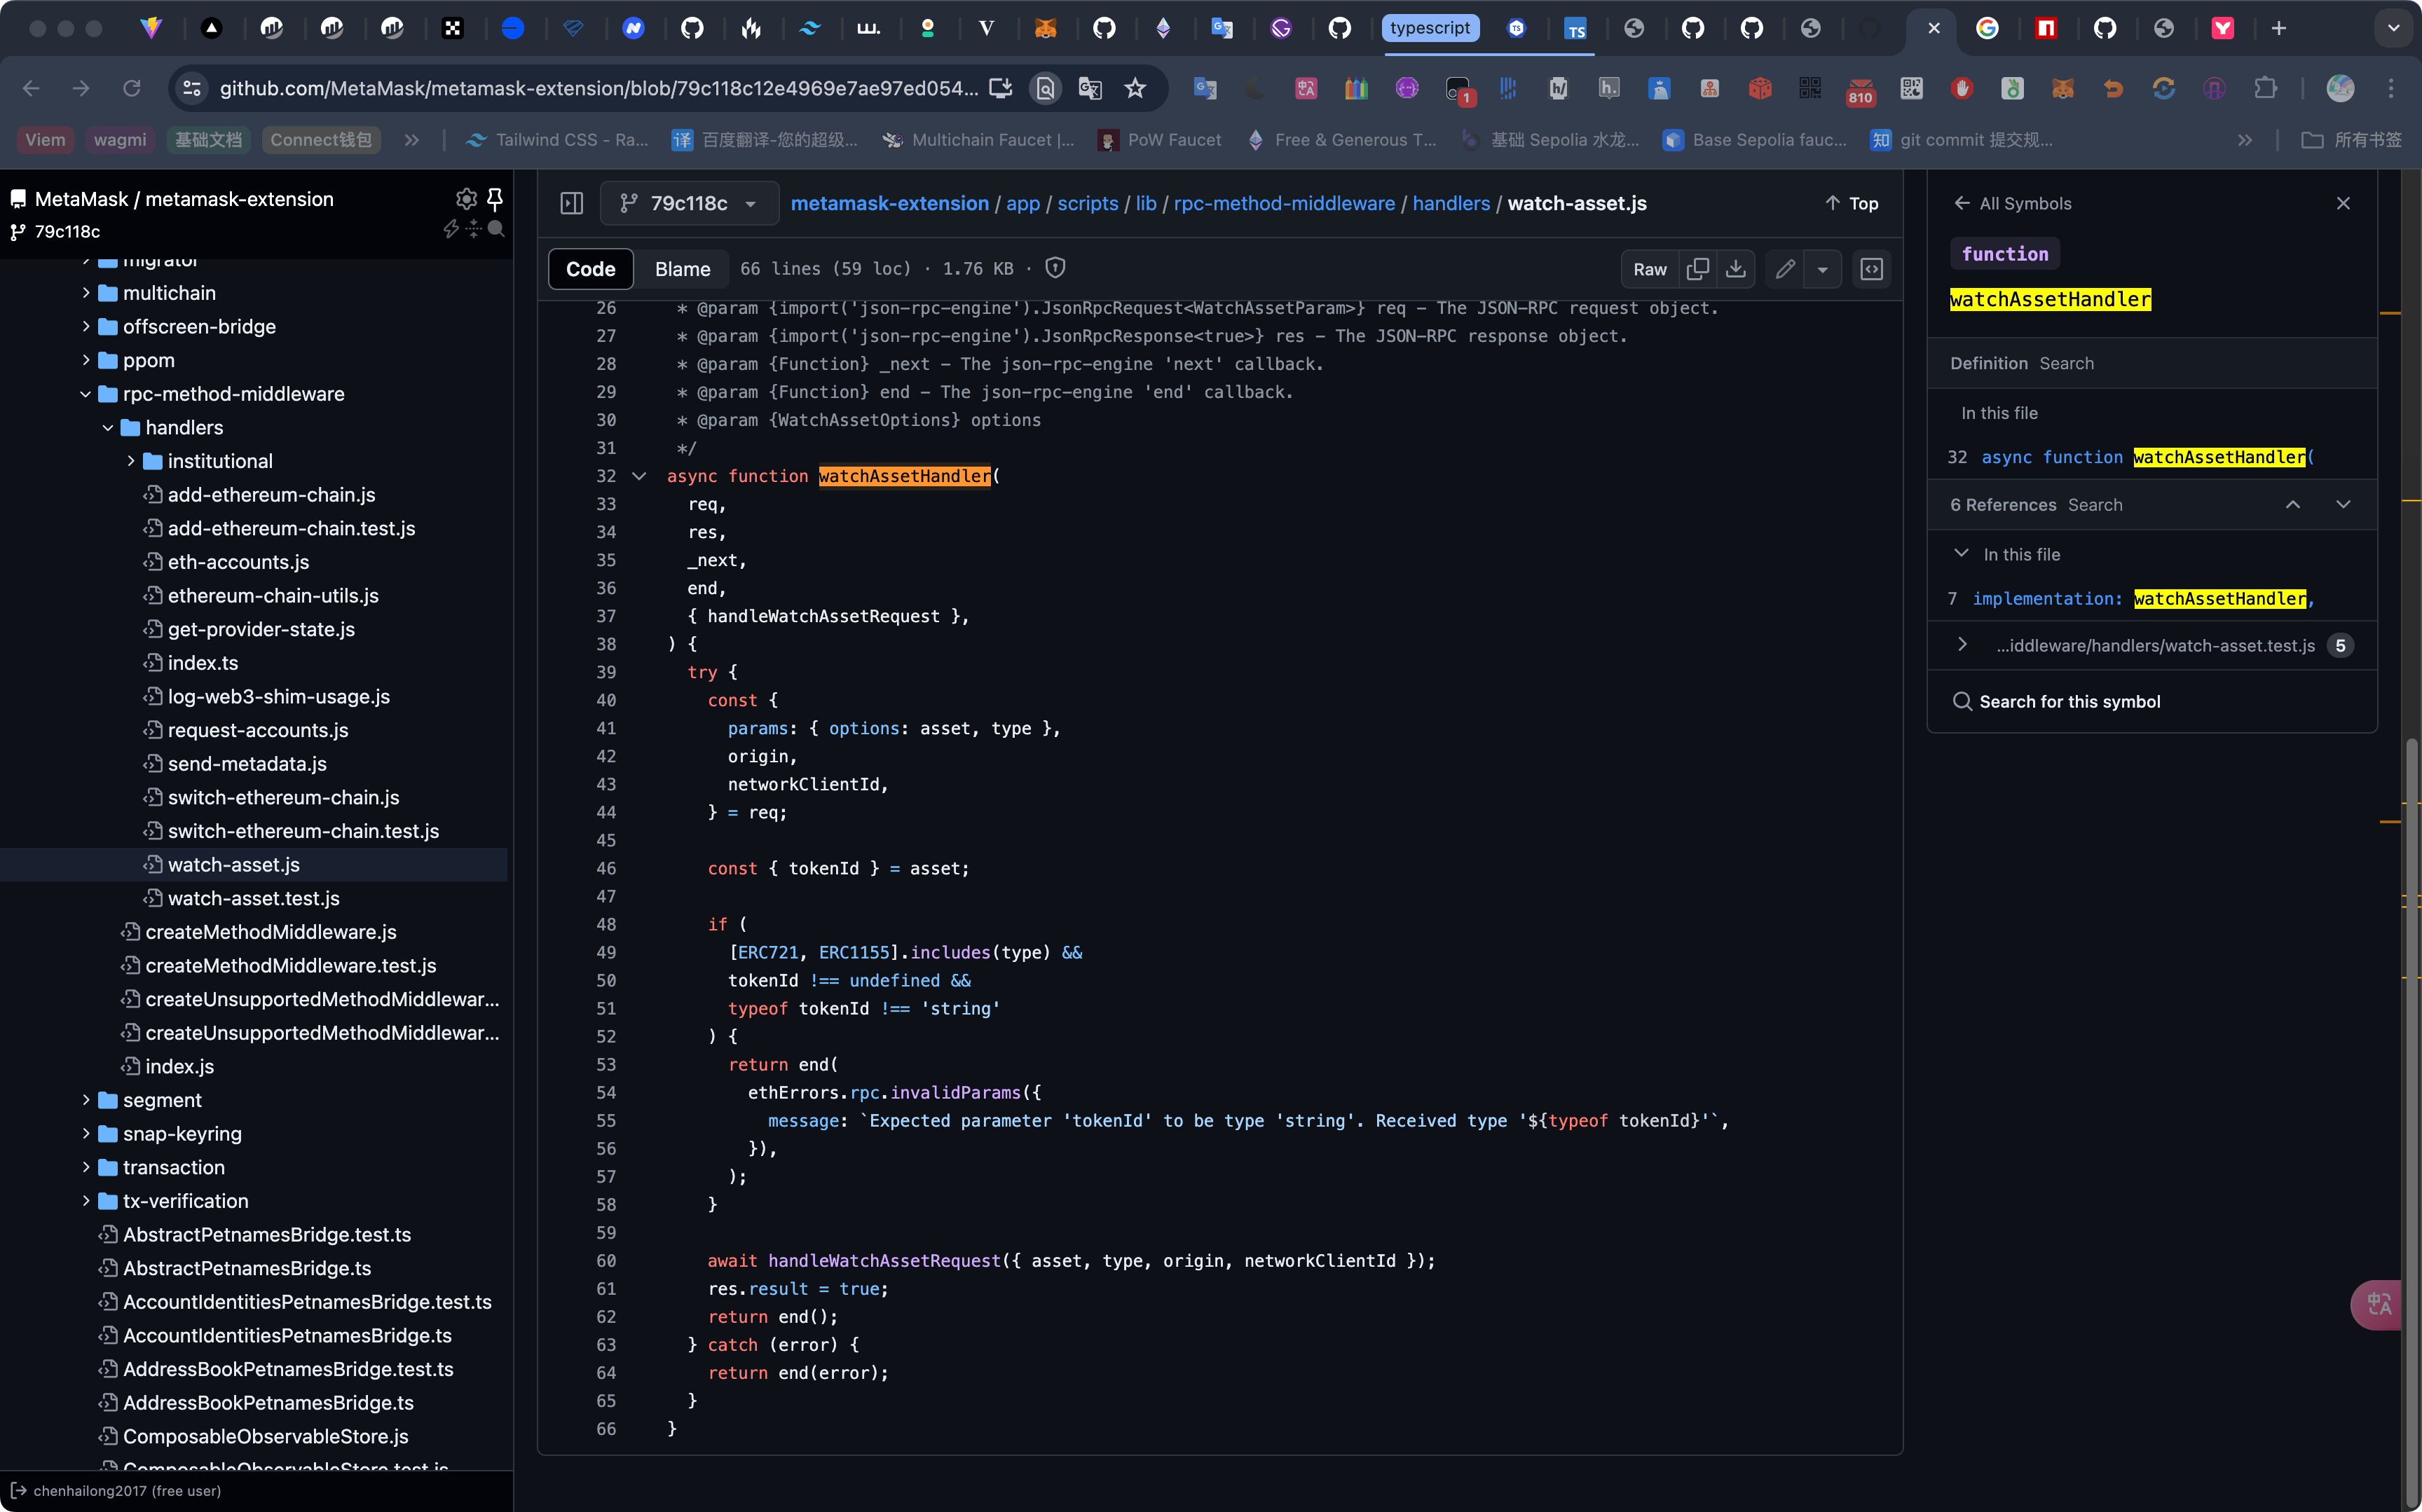Go back in browser history
This screenshot has width=2422, height=1512.
[x=31, y=89]
